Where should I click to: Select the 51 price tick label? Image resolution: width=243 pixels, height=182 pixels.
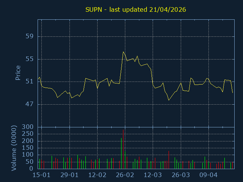click(30, 82)
